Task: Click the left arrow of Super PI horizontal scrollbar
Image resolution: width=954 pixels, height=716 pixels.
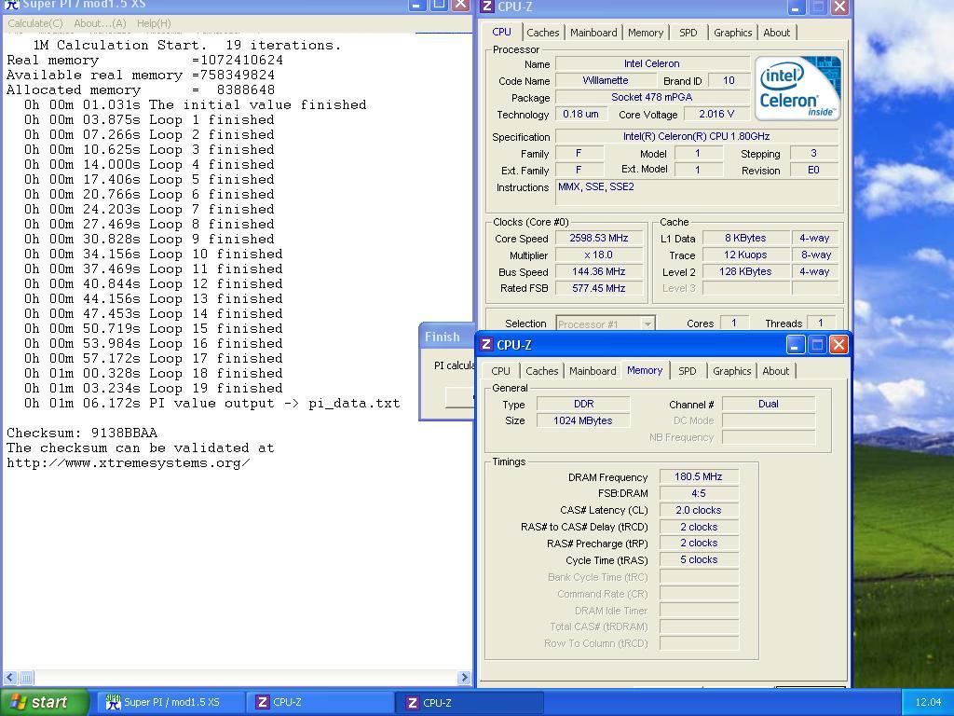Action: (10, 678)
